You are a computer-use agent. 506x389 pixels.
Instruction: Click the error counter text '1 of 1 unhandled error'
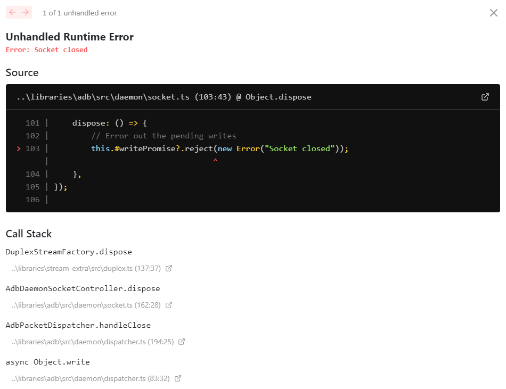click(x=79, y=13)
